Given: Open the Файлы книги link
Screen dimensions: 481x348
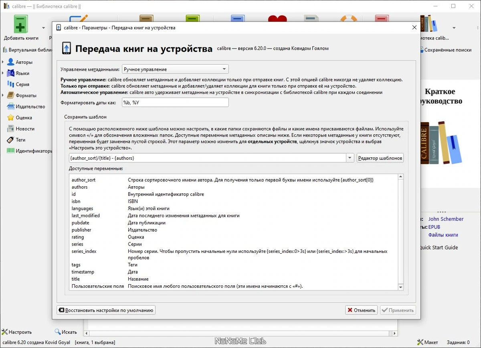Looking at the screenshot, I should click(443, 235).
